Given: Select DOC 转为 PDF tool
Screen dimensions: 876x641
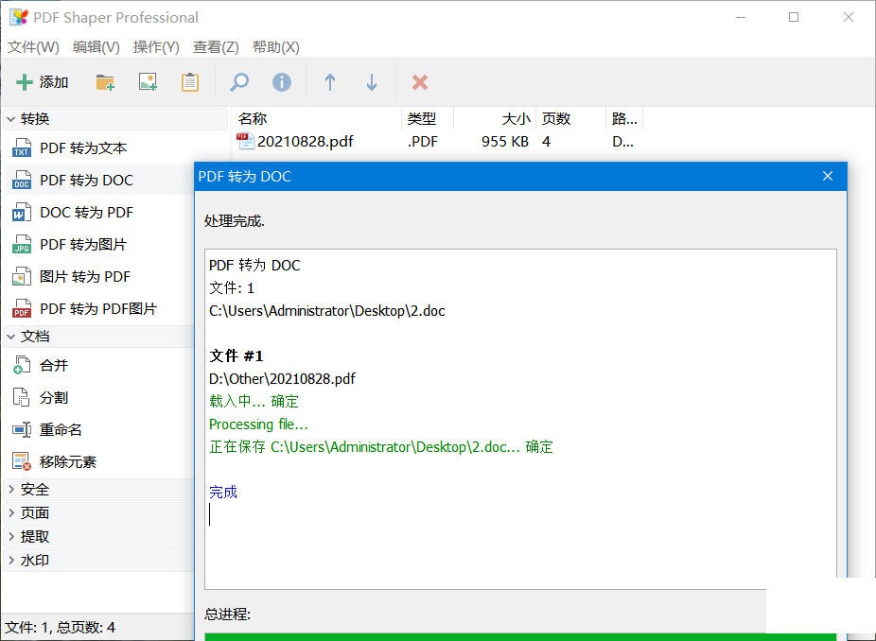Looking at the screenshot, I should click(x=100, y=213).
